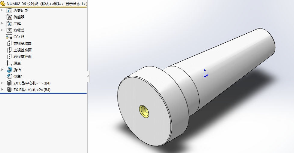Click the ZX B型中心孔<1> library feature icon

pyautogui.click(x=9, y=83)
